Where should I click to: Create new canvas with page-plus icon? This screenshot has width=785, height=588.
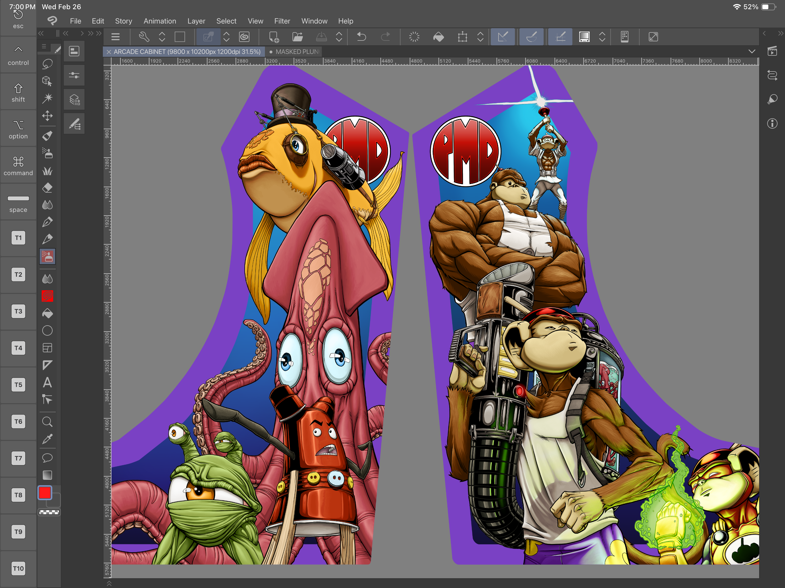click(x=274, y=36)
